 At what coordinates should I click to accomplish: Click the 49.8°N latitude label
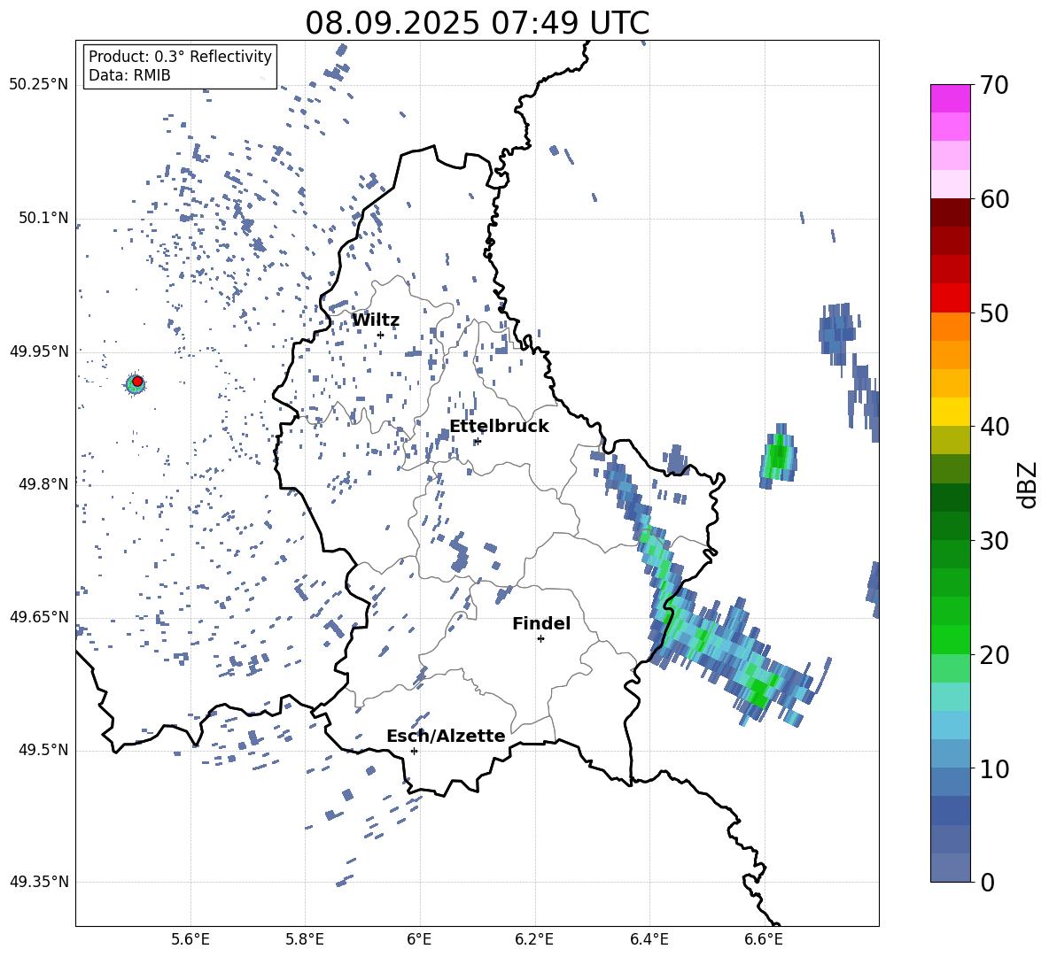click(x=43, y=483)
